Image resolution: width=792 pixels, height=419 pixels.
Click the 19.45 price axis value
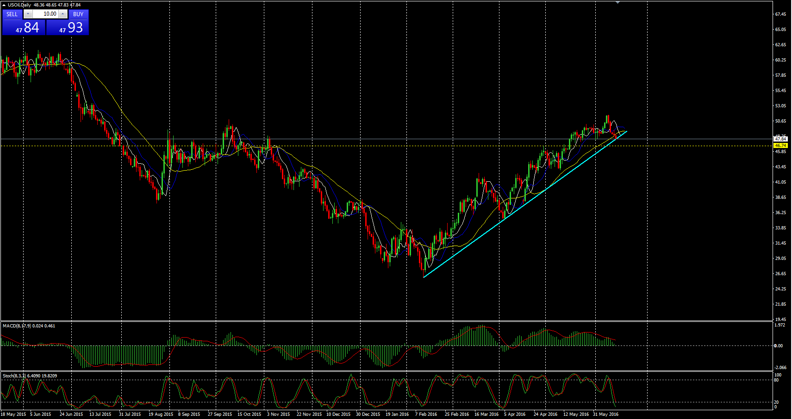(780, 320)
